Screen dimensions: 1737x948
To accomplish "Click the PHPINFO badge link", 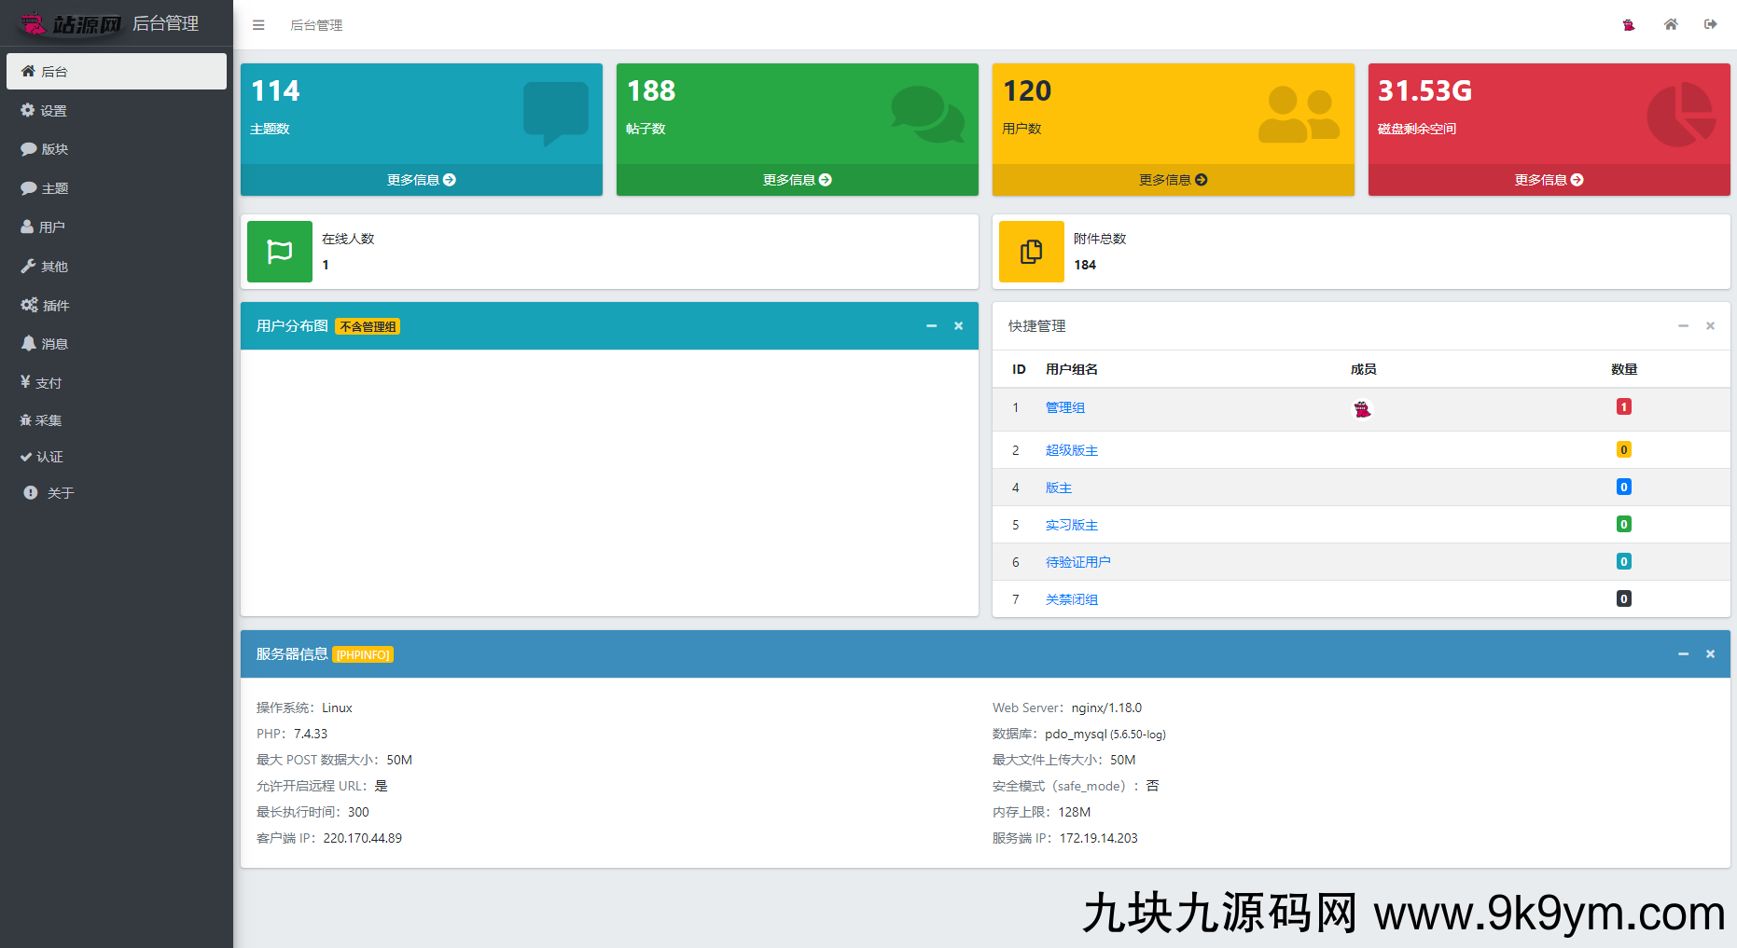I will tap(363, 655).
